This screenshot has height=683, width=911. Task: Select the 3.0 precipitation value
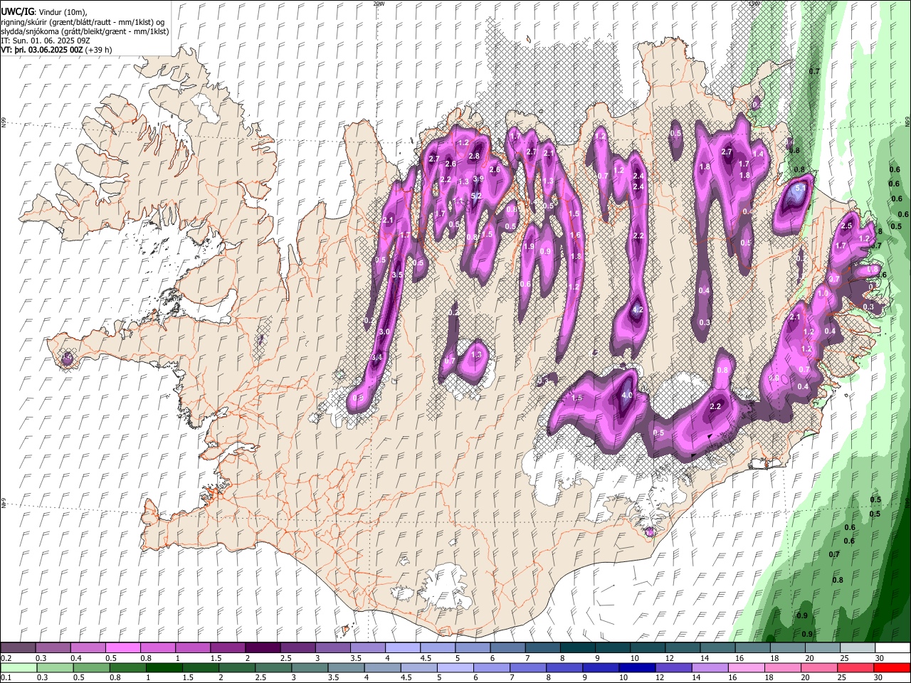coord(384,332)
